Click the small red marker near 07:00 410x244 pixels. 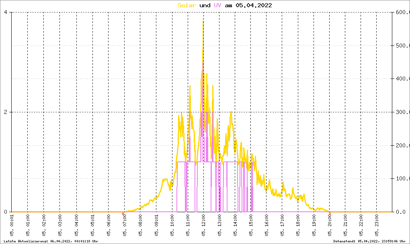(123, 214)
